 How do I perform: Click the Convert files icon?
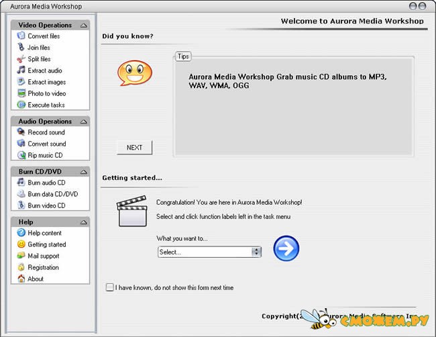21,36
